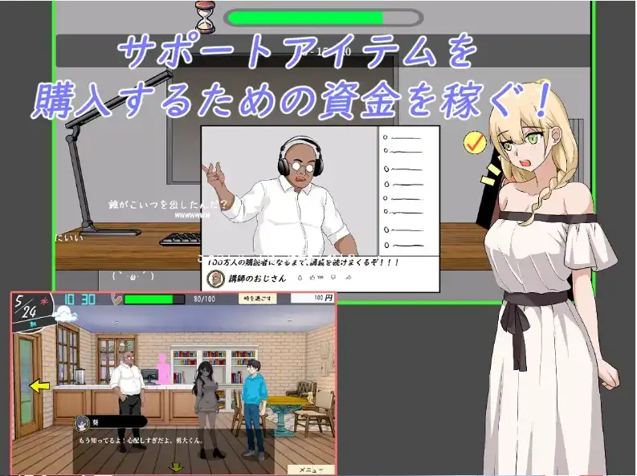Click the yellow left arrow by the door
637x476 pixels.
(x=39, y=385)
